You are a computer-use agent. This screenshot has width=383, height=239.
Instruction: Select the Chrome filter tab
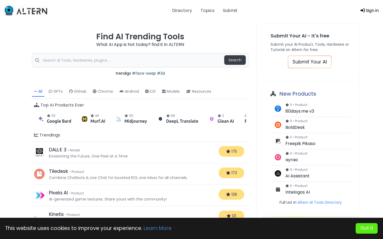pyautogui.click(x=103, y=91)
